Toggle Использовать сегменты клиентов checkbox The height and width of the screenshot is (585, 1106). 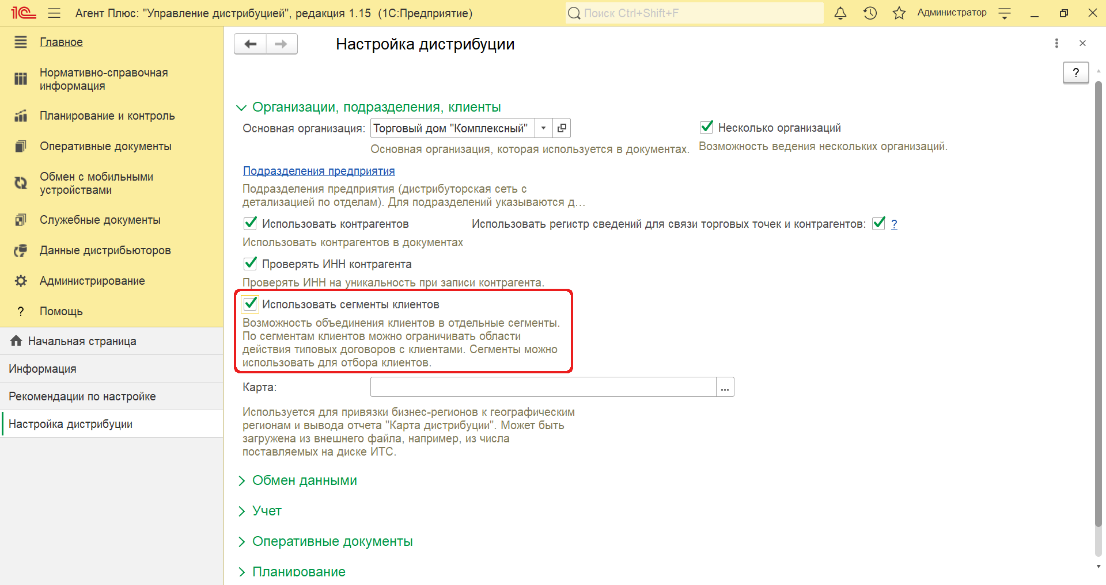(x=250, y=304)
